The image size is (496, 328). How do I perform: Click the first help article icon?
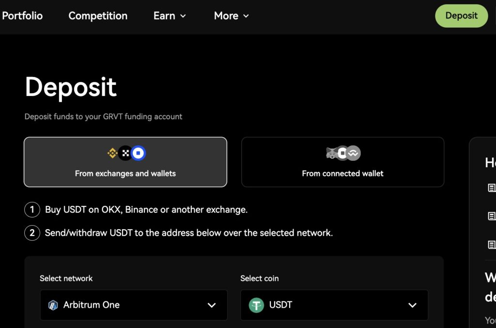(x=491, y=188)
